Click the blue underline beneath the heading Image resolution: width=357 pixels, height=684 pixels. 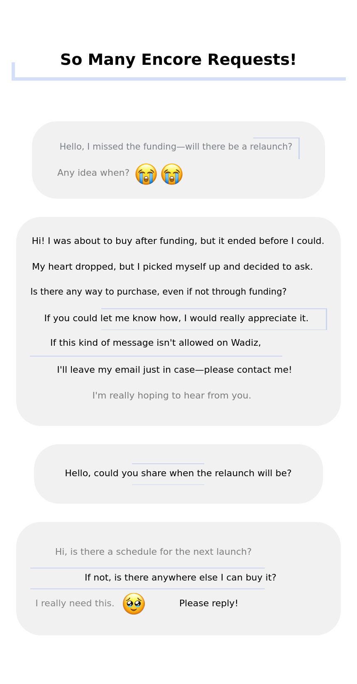click(178, 79)
